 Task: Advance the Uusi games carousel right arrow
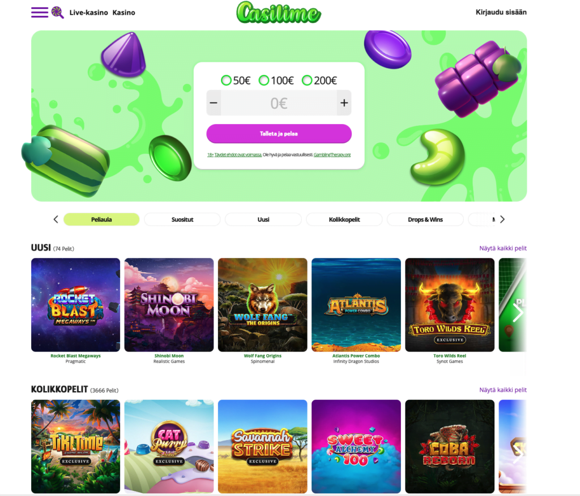click(518, 313)
